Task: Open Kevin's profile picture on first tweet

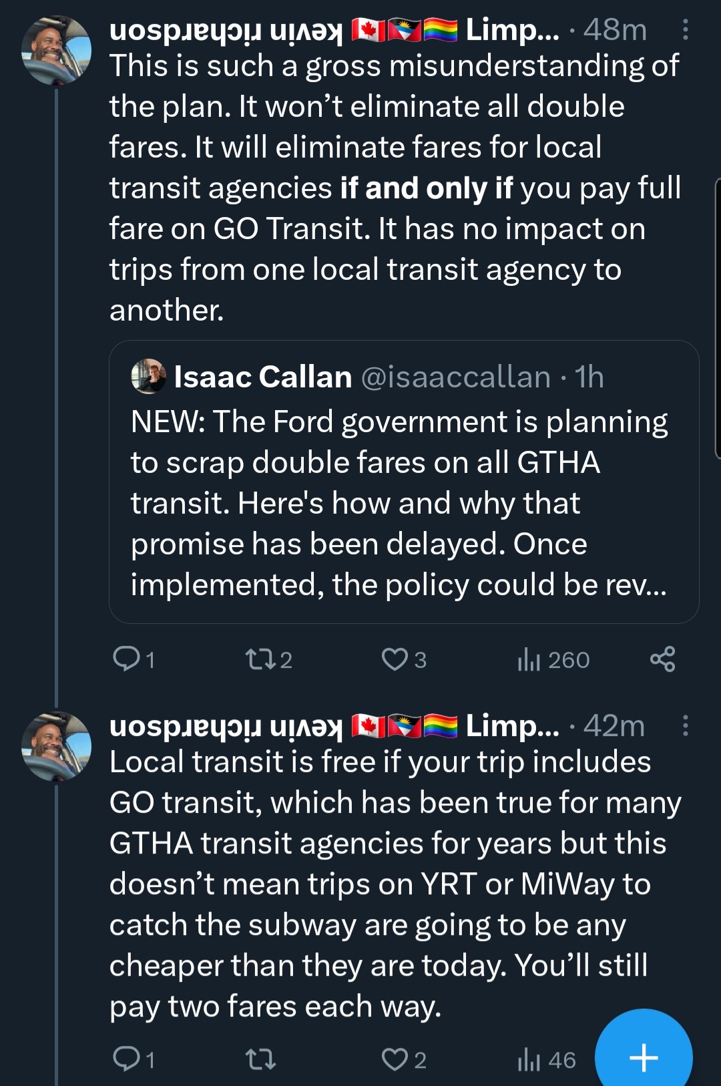Action: (56, 51)
